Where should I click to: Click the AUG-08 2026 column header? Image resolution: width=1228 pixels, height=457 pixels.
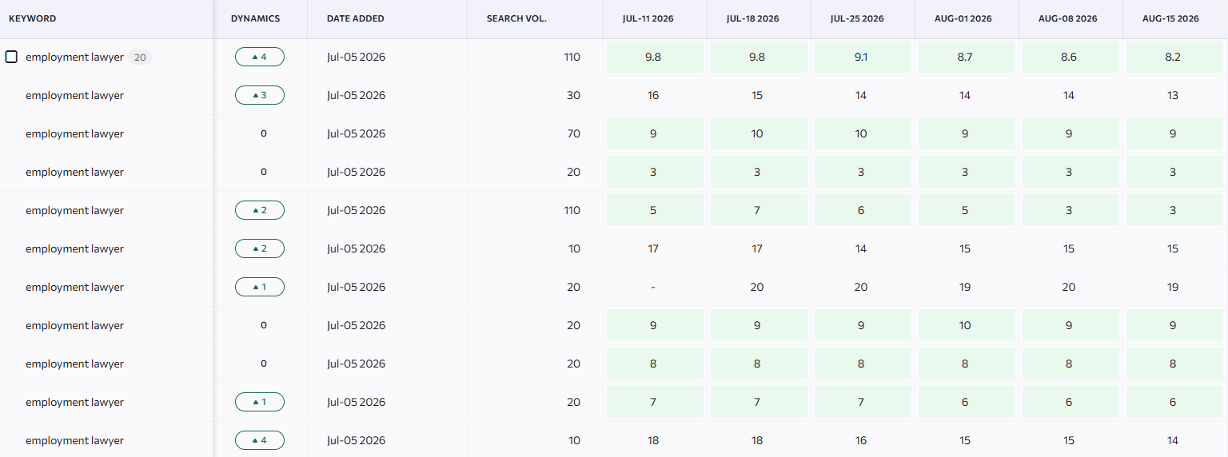1067,18
